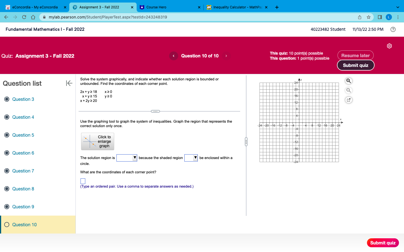Show the tab search dropdown
Image resolution: width=404 pixels, height=252 pixels.
[398, 7]
